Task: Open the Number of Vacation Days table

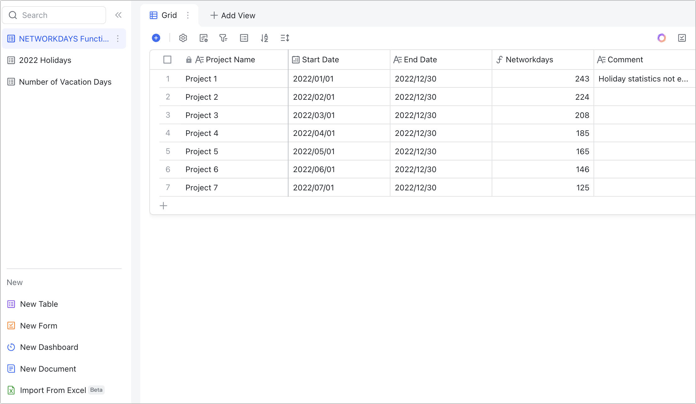Action: 65,82
